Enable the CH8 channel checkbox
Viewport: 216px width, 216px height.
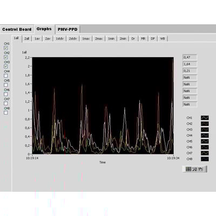pos(6,113)
